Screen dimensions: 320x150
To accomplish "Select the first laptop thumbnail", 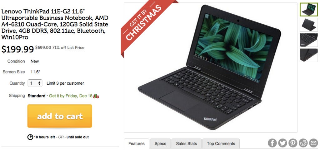I will tap(308, 10).
